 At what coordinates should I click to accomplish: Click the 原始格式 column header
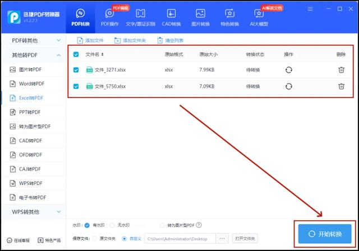(174, 54)
